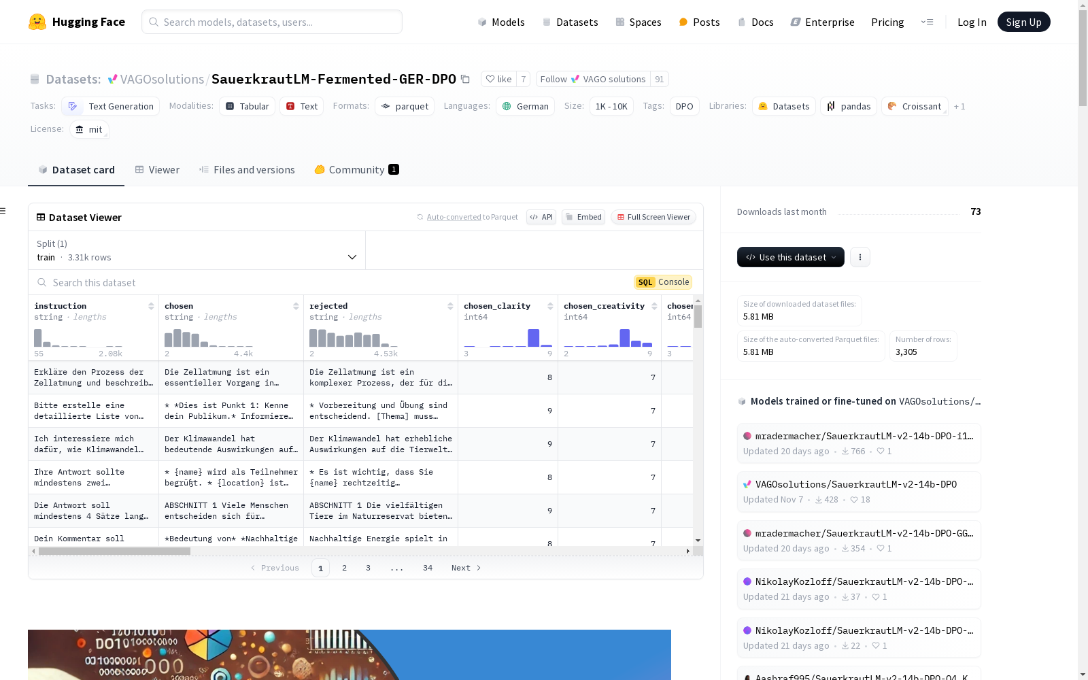Click the German language tag
The height and width of the screenshot is (680, 1088).
click(525, 106)
